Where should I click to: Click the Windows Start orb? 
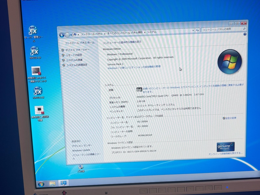click(41, 184)
